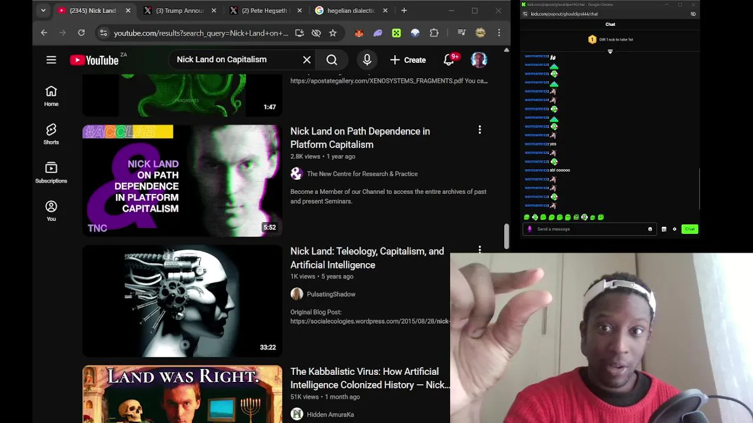
Task: Open Kick chat settings gear
Action: 675,229
